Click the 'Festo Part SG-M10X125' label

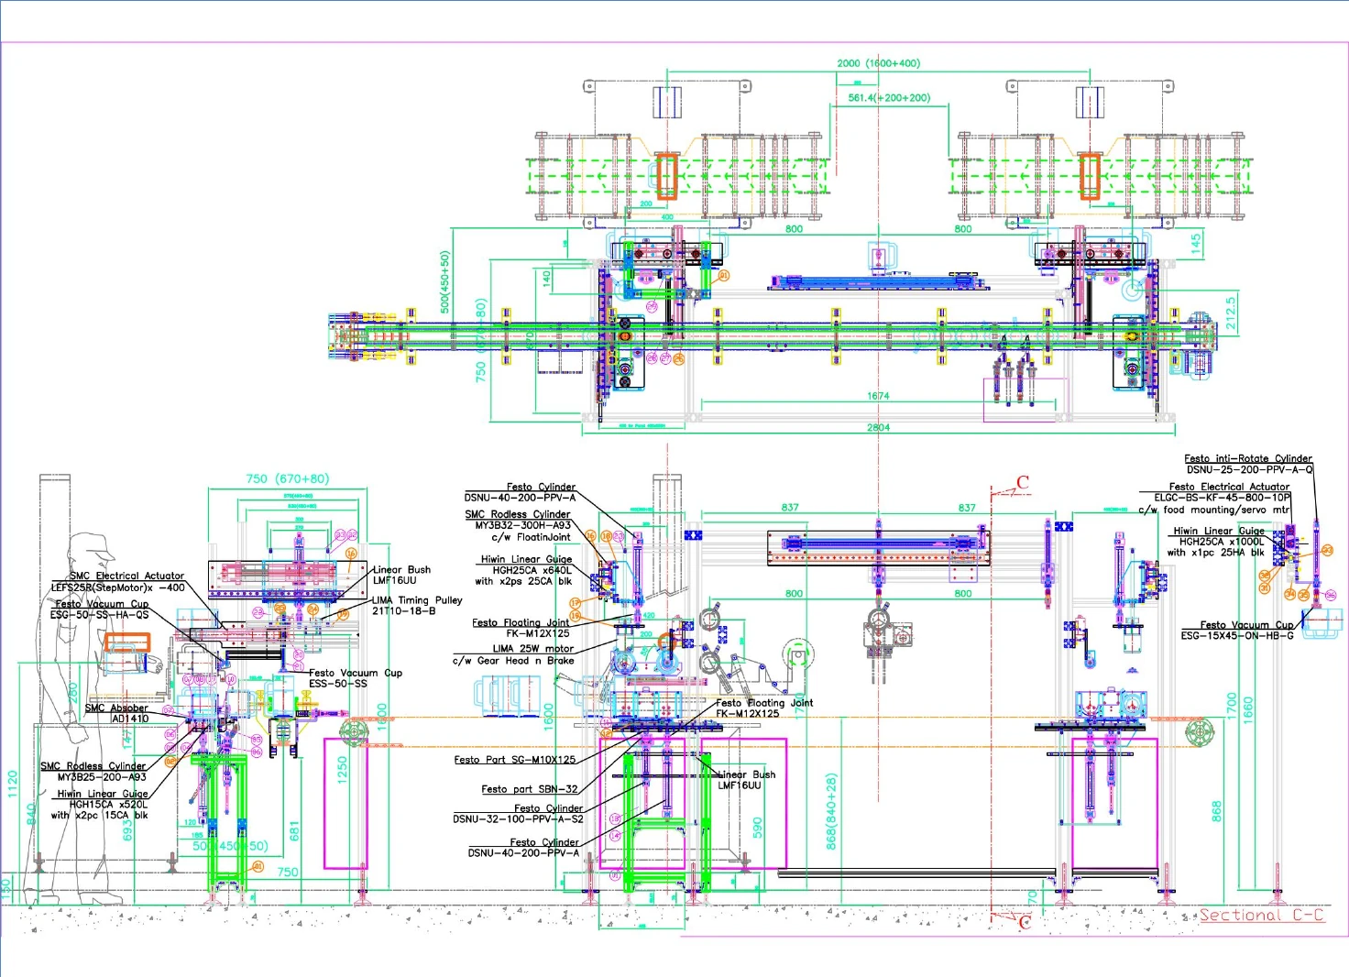(x=515, y=760)
